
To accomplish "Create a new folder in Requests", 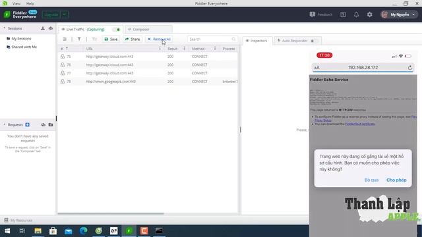I will pos(51,124).
